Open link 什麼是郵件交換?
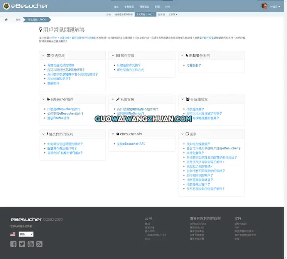 (128, 65)
